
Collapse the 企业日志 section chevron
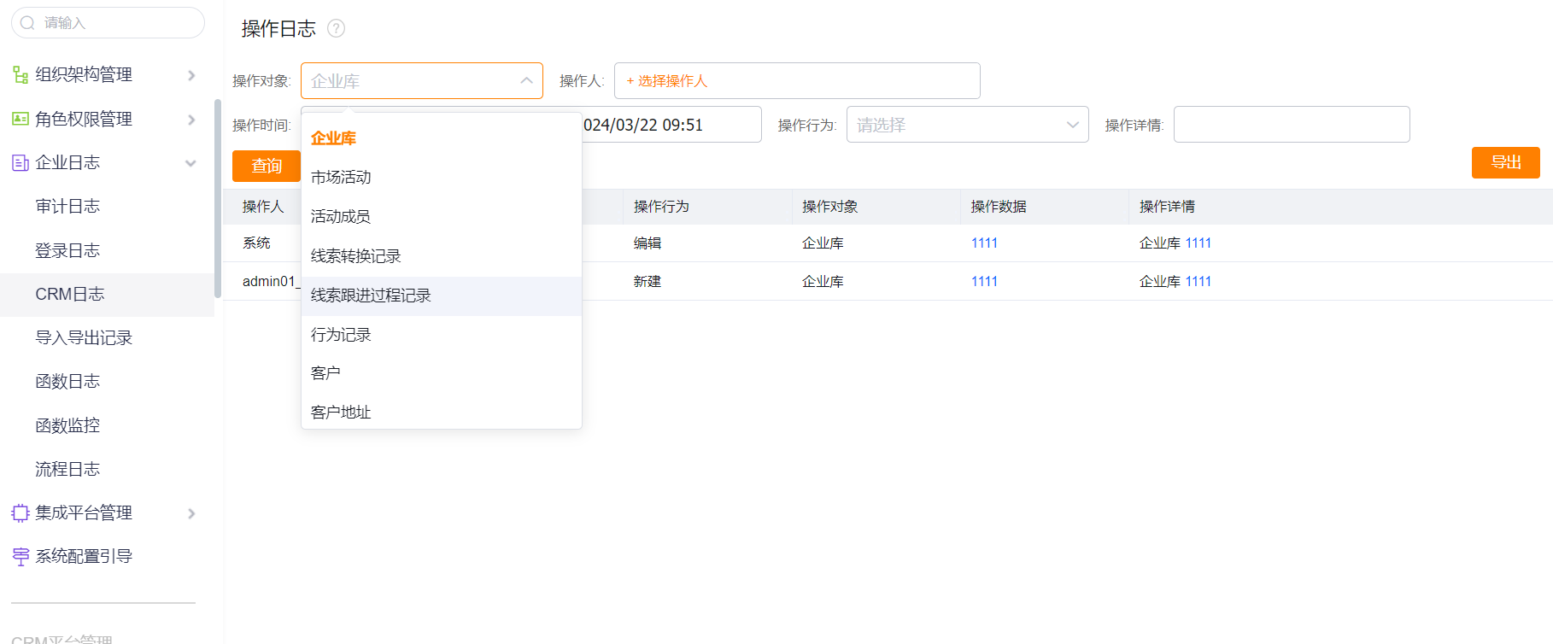(190, 163)
